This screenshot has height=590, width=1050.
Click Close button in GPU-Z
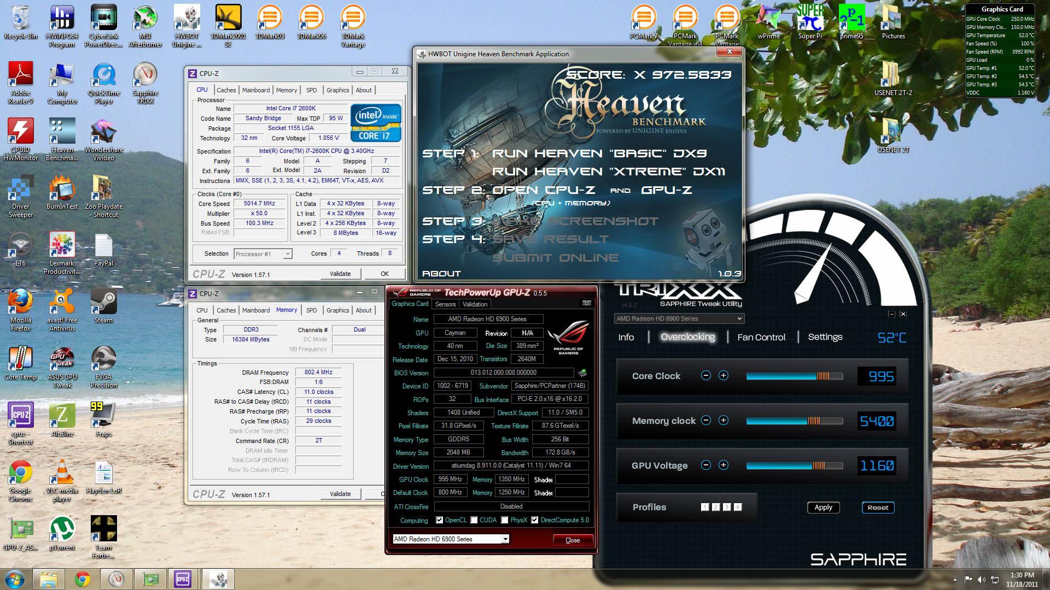(573, 540)
